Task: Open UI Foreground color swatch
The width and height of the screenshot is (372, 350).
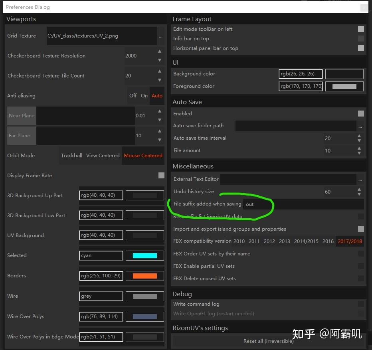Action: pyautogui.click(x=344, y=86)
